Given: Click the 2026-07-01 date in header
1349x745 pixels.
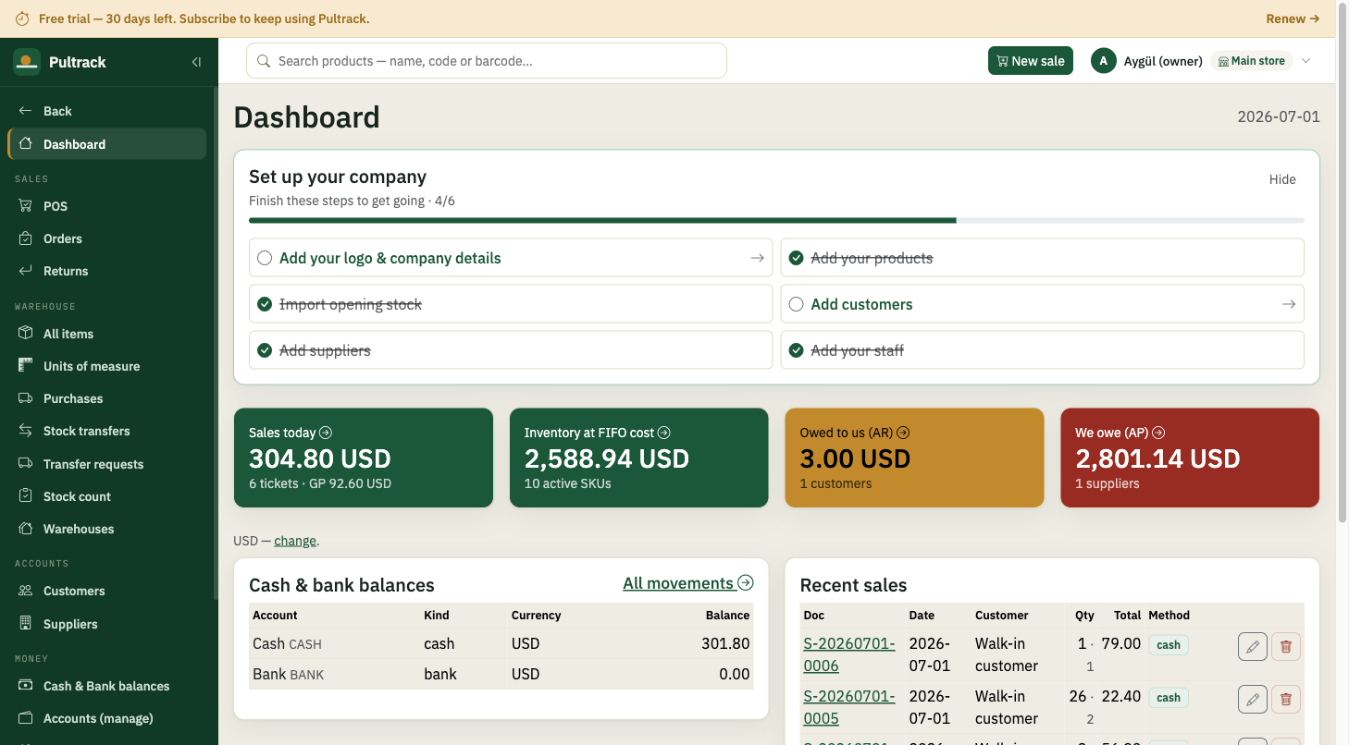Looking at the screenshot, I should [1279, 117].
